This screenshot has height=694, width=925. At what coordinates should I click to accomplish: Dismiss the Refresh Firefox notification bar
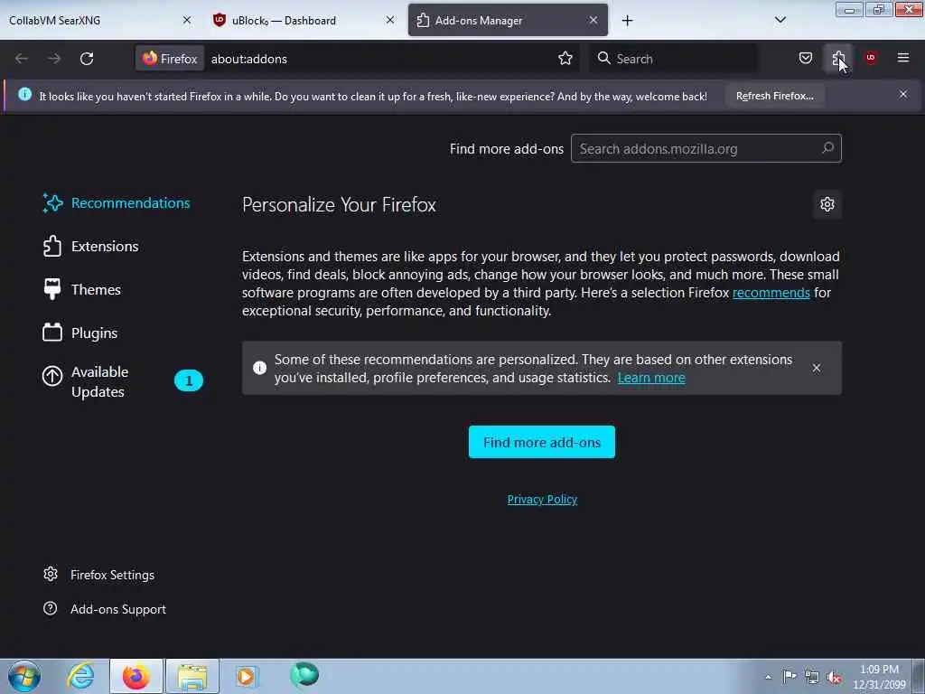click(903, 94)
